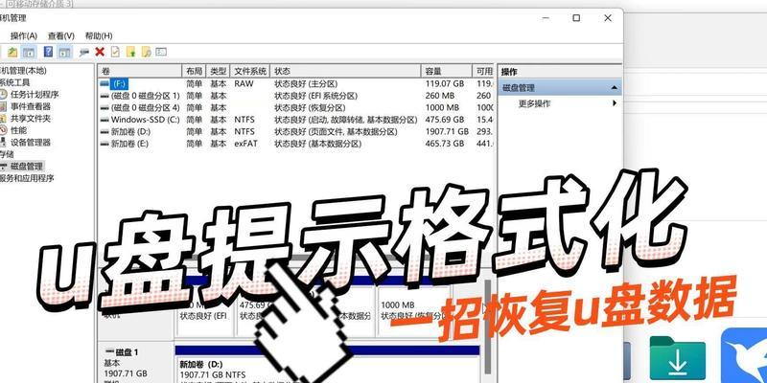Image resolution: width=767 pixels, height=383 pixels.
Task: Click the 磁盘 1 disk label
Action: click(123, 352)
